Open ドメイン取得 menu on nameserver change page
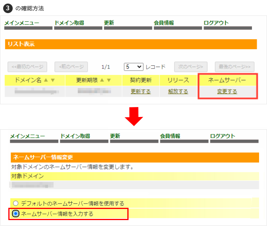267x230 pixels. tap(75, 136)
